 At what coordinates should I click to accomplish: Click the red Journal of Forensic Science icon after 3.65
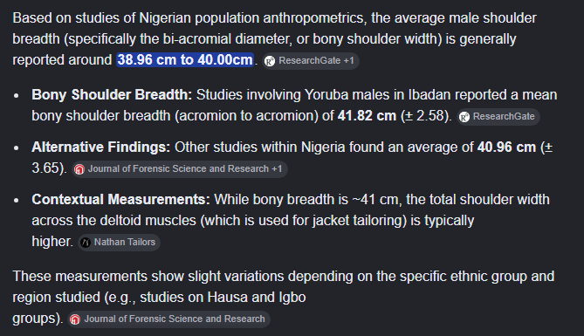tap(79, 169)
